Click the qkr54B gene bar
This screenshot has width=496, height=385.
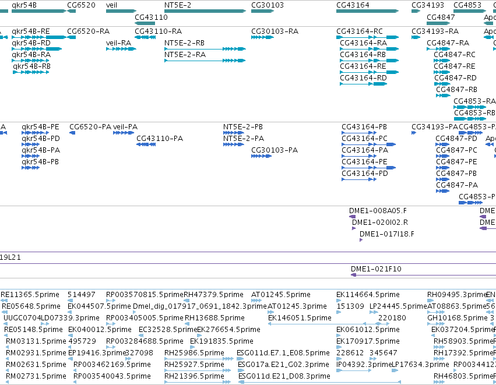click(x=39, y=11)
